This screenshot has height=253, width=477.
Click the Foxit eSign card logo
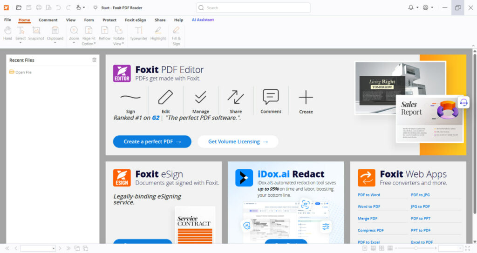(x=122, y=178)
